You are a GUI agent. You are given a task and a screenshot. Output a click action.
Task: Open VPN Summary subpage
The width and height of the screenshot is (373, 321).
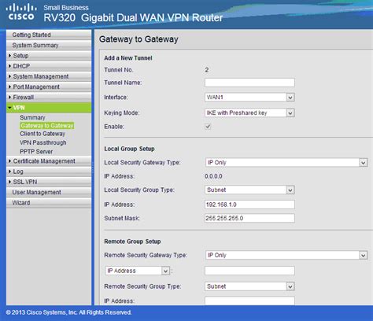[x=32, y=117]
